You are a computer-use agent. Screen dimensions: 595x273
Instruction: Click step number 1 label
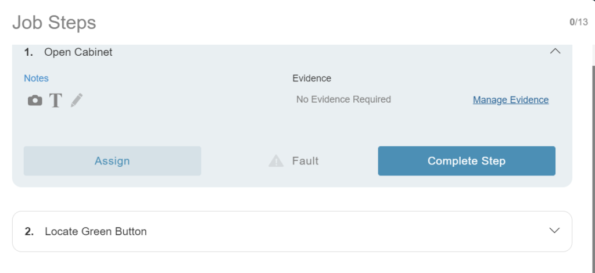tap(28, 52)
